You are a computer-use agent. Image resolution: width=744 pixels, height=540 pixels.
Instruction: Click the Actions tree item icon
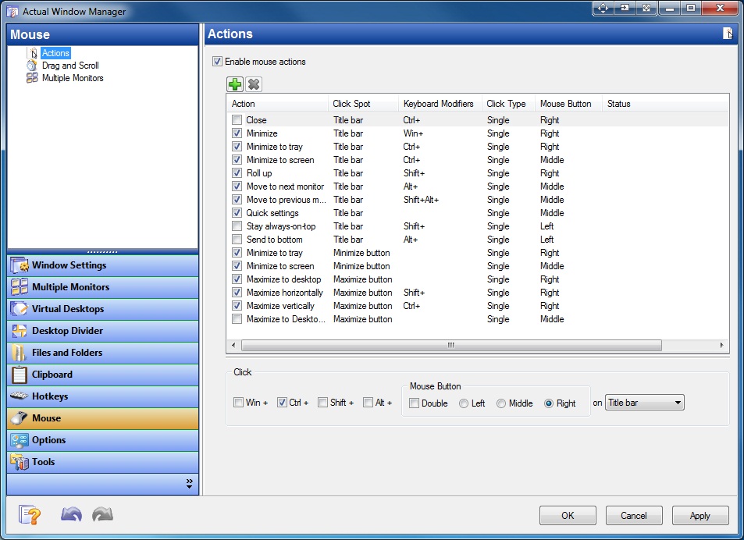pos(33,53)
